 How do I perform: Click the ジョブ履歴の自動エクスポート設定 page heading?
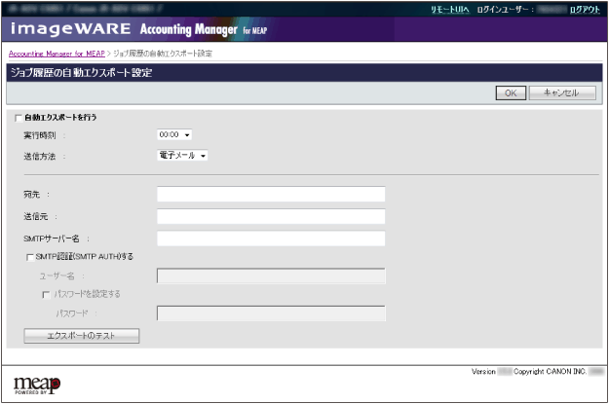[x=81, y=72]
